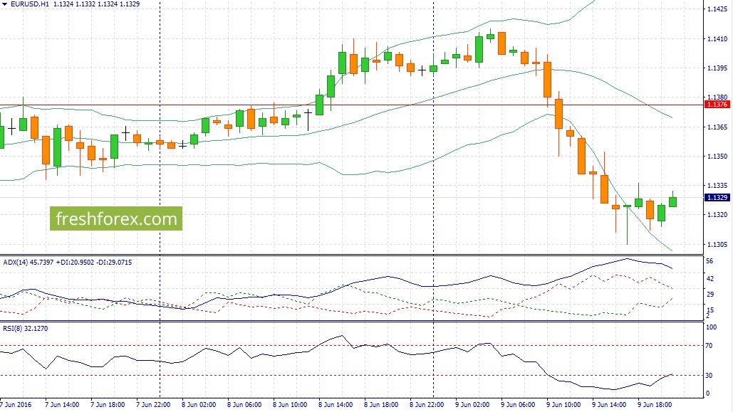The height and width of the screenshot is (412, 733).
Task: Click the 100 value on RSI scale
Action: [x=711, y=327]
